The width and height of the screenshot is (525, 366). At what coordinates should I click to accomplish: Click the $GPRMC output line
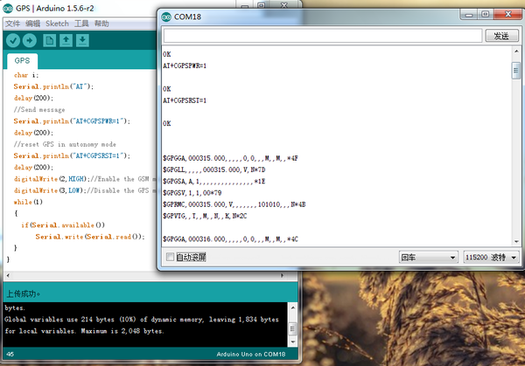pyautogui.click(x=234, y=204)
